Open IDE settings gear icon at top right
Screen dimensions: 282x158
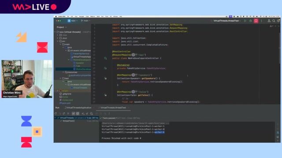[278, 21]
